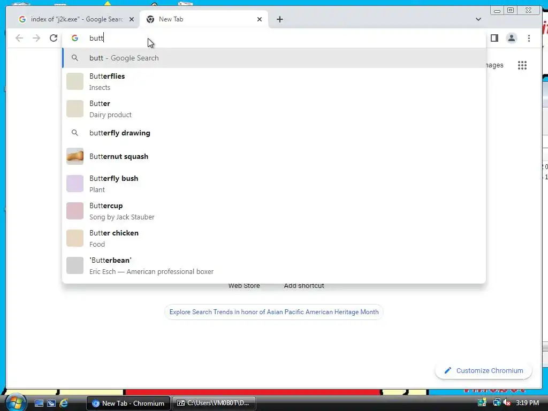The height and width of the screenshot is (411, 548).
Task: Click the Customize Chromium button
Action: (x=484, y=370)
